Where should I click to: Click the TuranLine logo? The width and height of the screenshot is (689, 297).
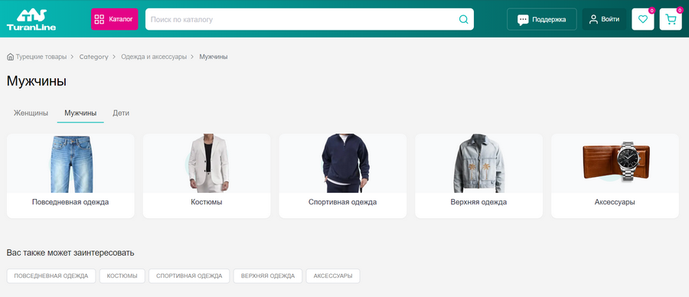pos(31,19)
